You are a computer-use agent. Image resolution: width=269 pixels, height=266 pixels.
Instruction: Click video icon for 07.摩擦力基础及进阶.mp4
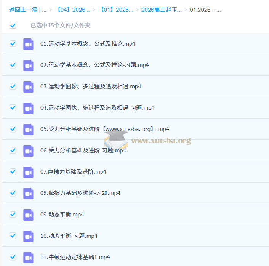pyautogui.click(x=28, y=172)
